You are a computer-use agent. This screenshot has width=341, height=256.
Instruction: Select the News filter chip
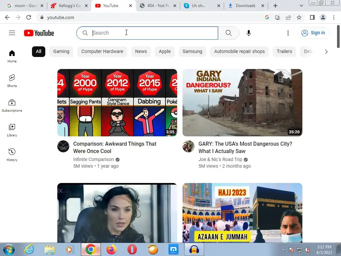tap(141, 52)
